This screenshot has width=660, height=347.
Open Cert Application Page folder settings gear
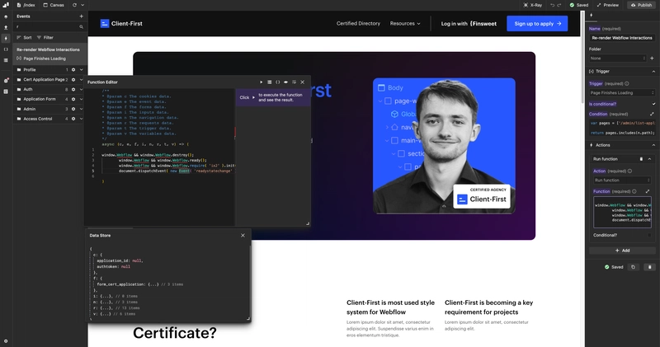coord(73,79)
